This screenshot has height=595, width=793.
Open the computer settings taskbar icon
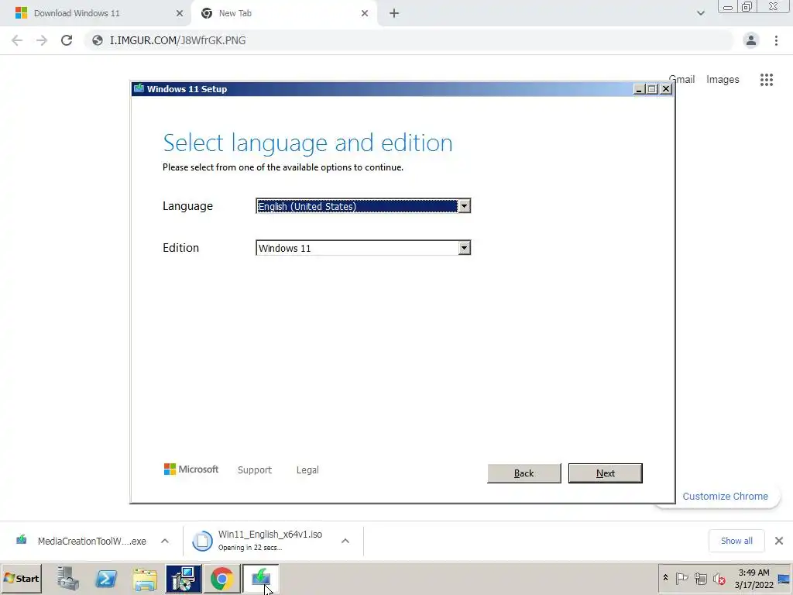pos(184,579)
